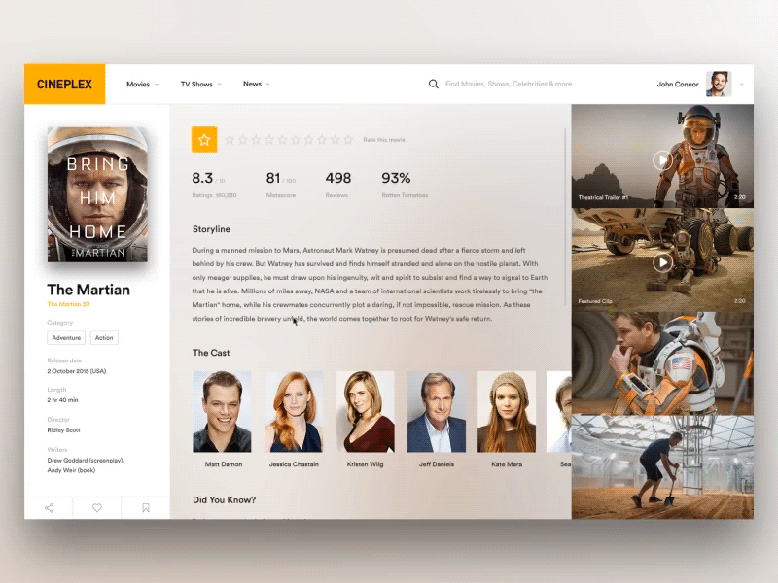Select the Adventure category tag
The width and height of the screenshot is (778, 583).
(x=66, y=337)
